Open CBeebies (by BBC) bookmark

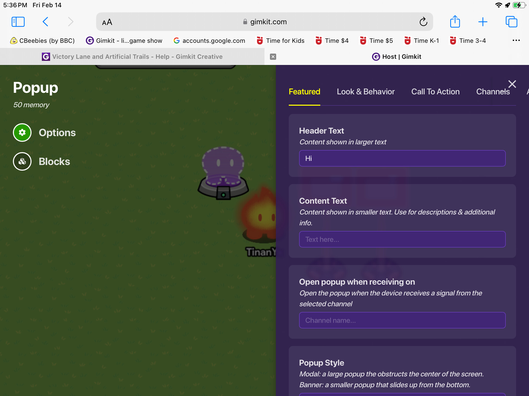[42, 41]
